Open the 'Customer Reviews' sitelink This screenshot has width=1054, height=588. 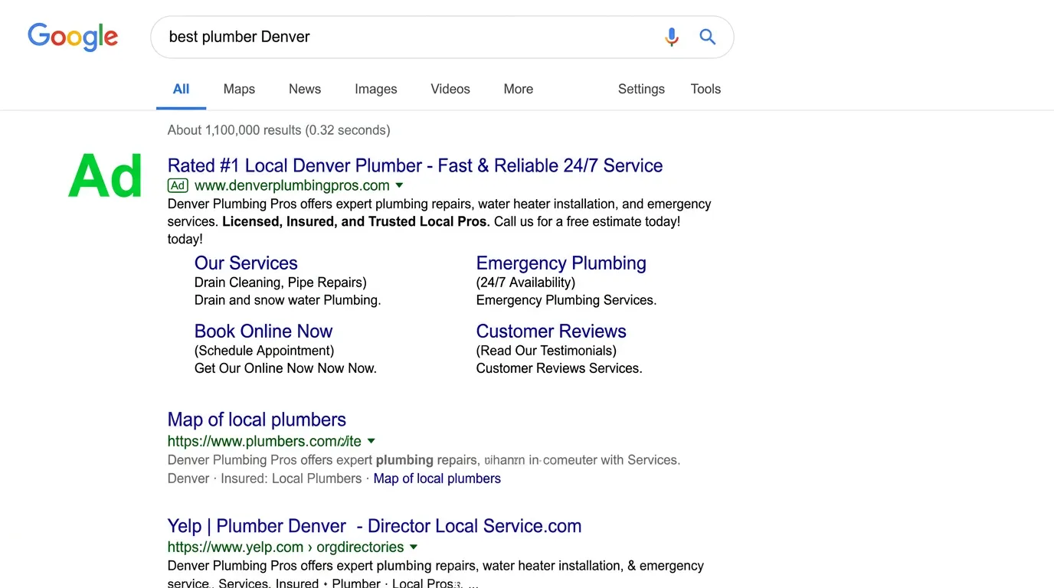[x=552, y=332]
